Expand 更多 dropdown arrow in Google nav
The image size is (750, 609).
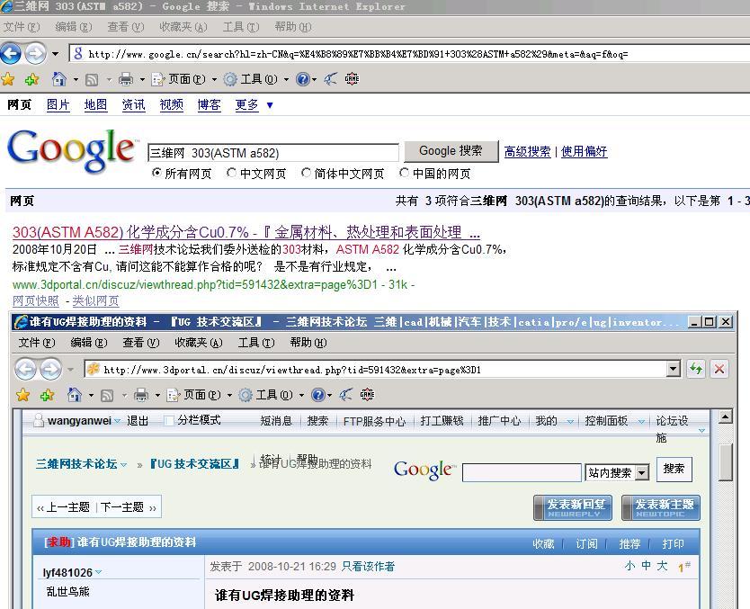point(270,105)
